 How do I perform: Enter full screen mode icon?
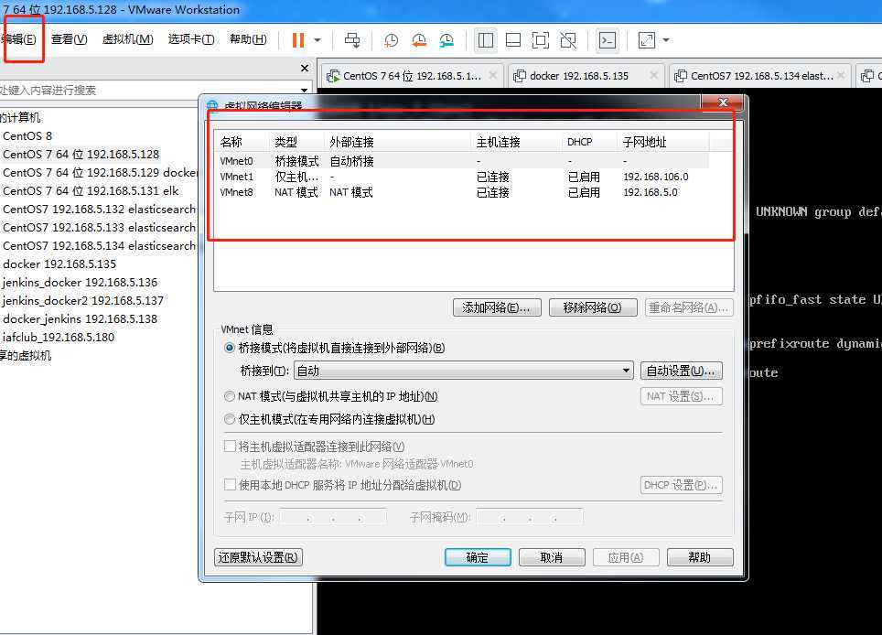point(541,40)
